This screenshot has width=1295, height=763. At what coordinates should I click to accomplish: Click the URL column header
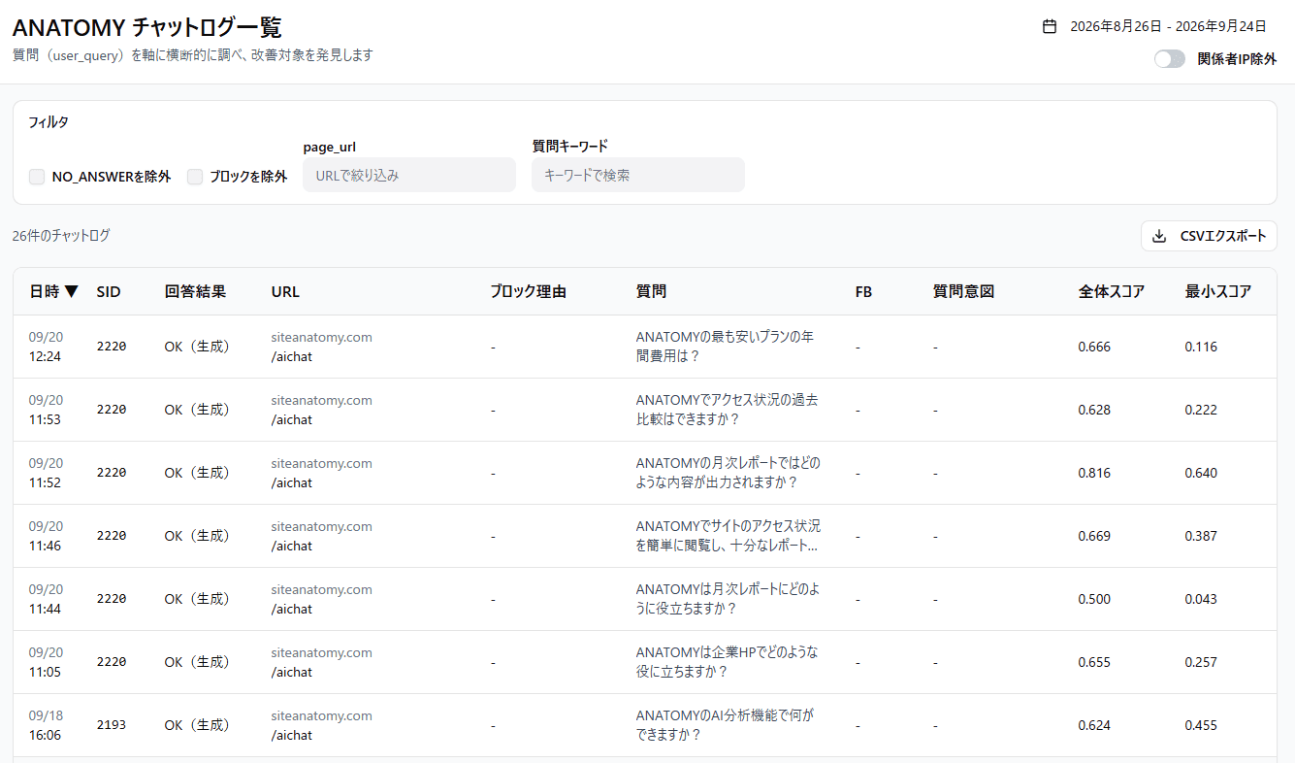(x=285, y=291)
